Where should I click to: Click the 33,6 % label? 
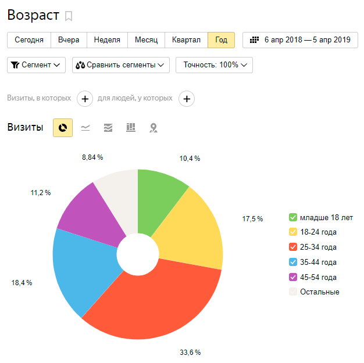(190, 353)
